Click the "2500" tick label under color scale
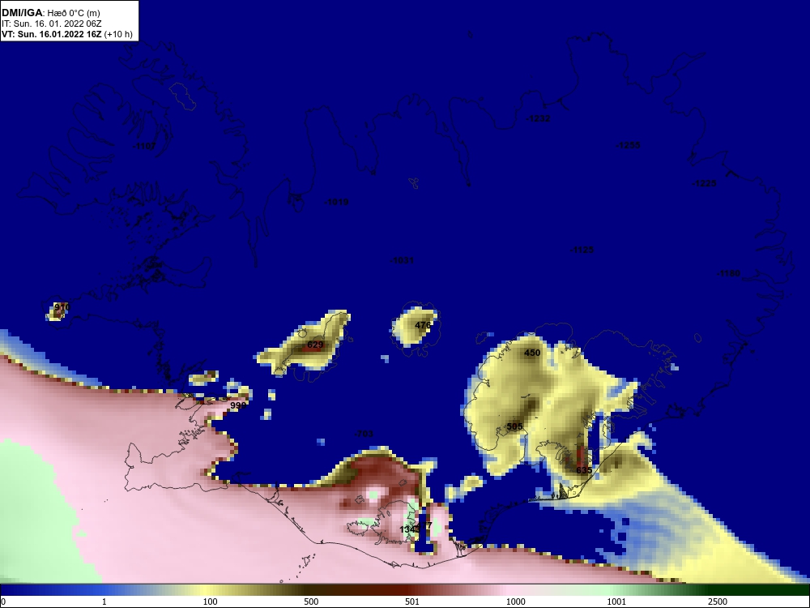Viewport: 810px width, 608px height. tap(718, 602)
